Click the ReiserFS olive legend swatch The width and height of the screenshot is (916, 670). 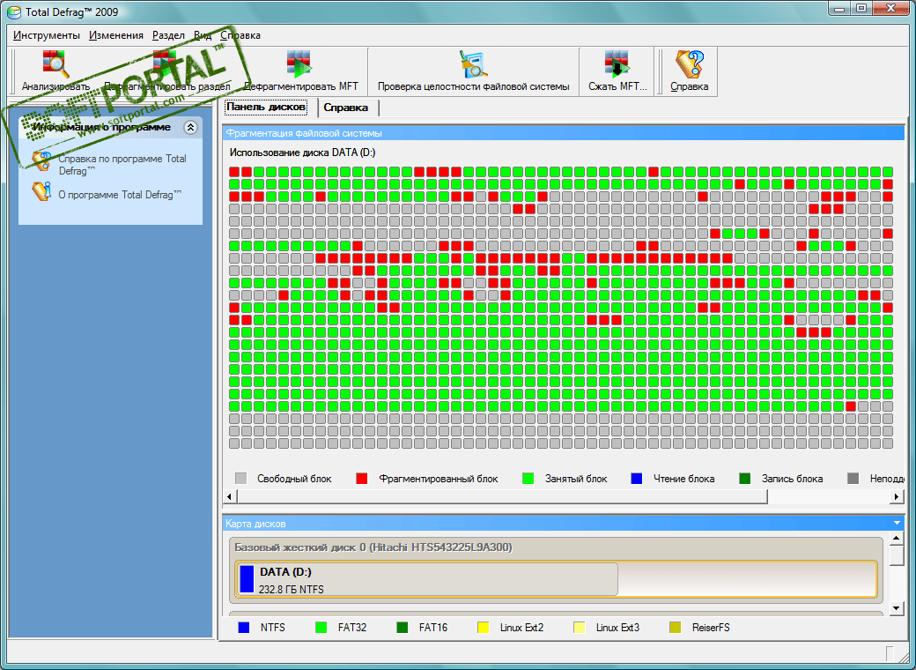[675, 628]
